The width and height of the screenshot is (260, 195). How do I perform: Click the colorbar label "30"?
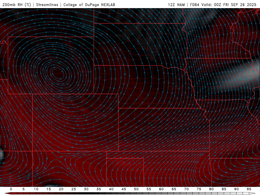click(x=86, y=189)
